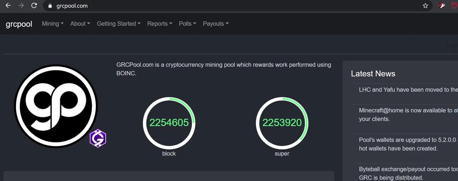
Task: Go to the grcpool home brand link
Action: (x=19, y=24)
